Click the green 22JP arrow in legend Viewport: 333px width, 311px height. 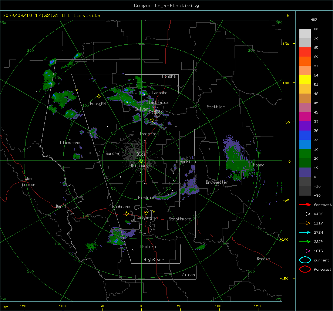305,241
